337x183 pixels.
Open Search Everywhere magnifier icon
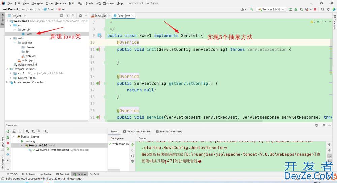click(323, 9)
